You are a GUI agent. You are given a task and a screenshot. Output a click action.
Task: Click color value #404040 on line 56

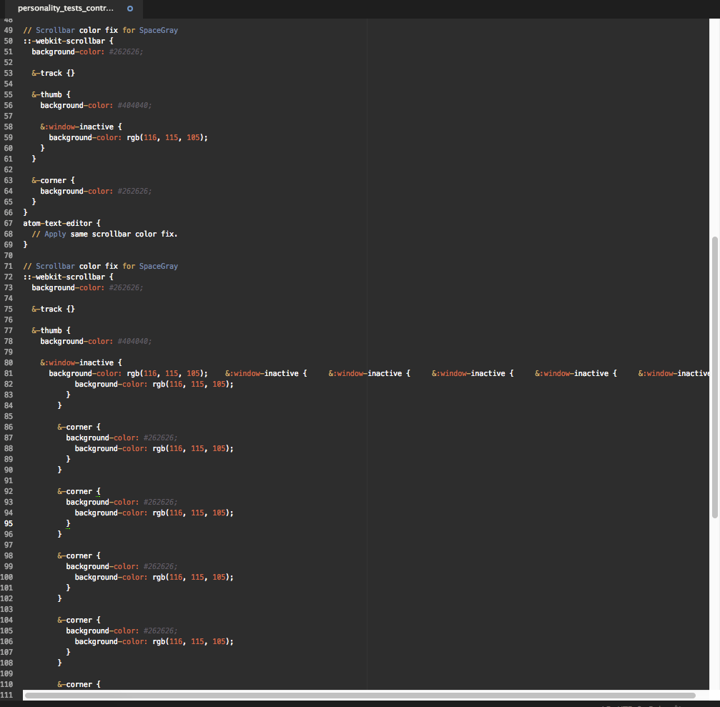click(x=134, y=105)
